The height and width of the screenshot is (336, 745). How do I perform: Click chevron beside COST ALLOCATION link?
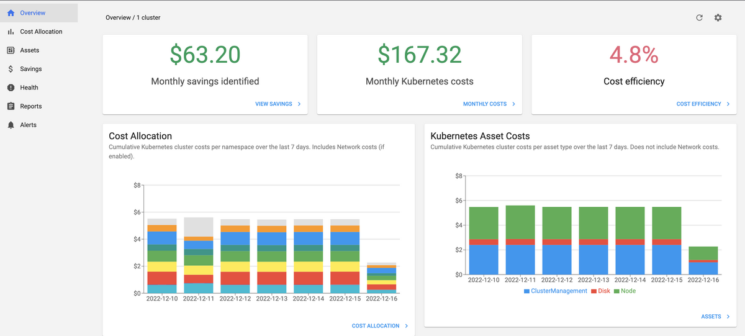[x=406, y=325]
